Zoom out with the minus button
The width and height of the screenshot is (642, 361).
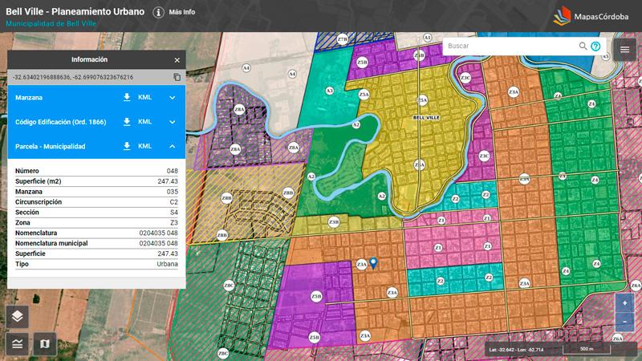coord(624,322)
